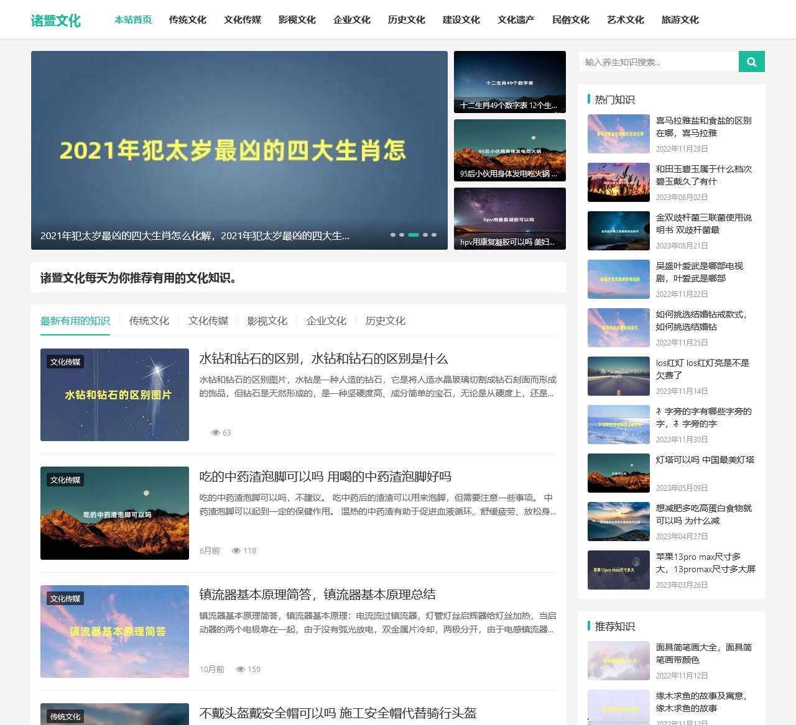796x725 pixels.
Task: Click 文化传媒 tag on 中药渣泡脚 article image
Action: coord(65,480)
